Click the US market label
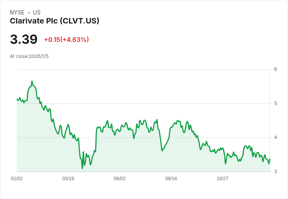 37,13
